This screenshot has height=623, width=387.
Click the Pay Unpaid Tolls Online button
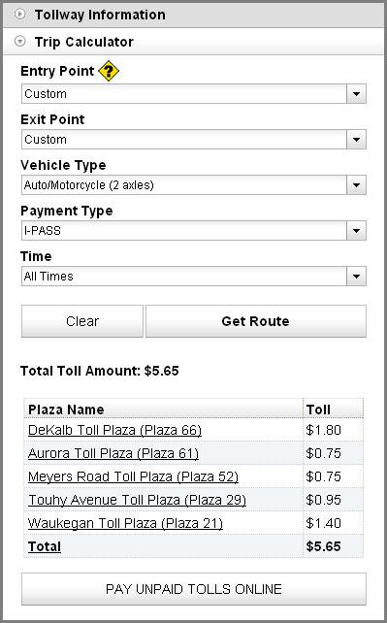tap(194, 589)
